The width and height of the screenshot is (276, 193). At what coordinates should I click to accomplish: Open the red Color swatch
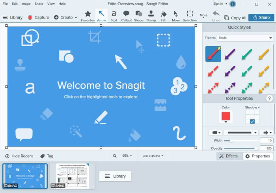226,117
